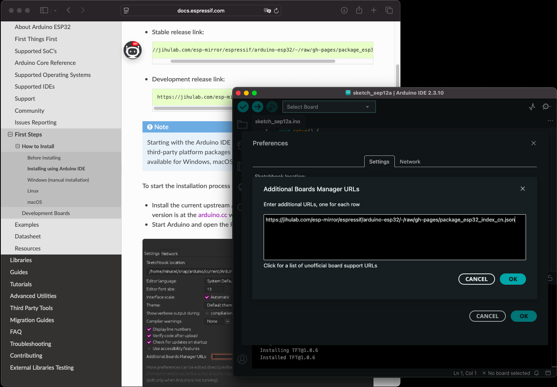Viewport: 557px width, 387px height.
Task: Collapse the How to Install section
Action: pyautogui.click(x=18, y=146)
